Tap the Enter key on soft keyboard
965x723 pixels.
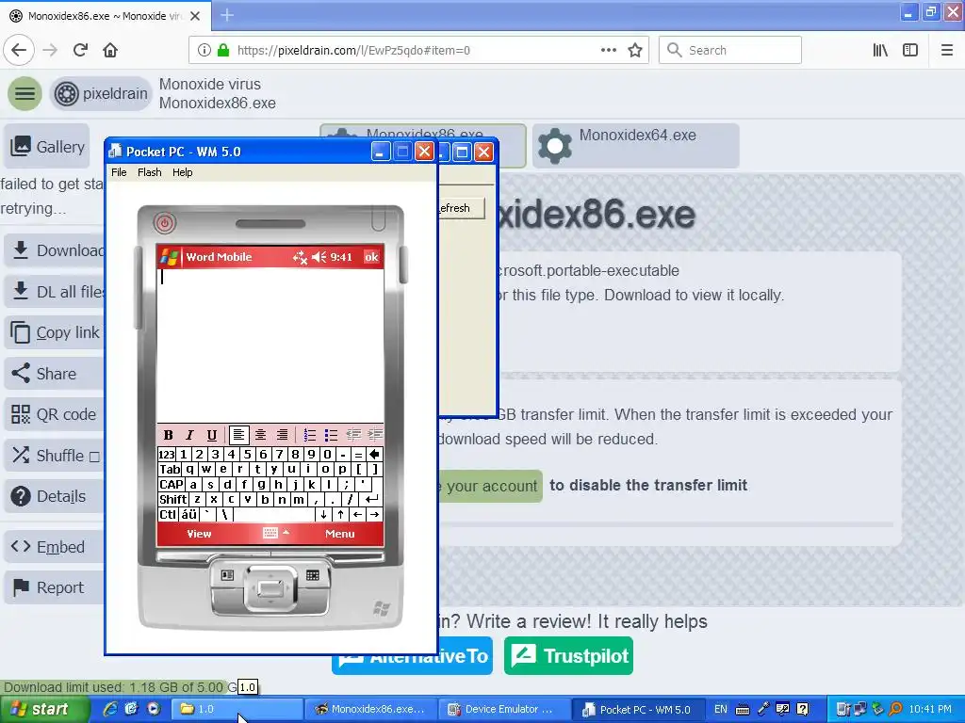coord(371,499)
